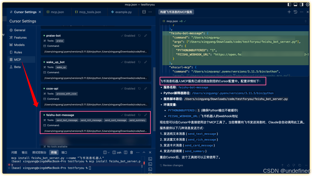Screen dimensions: 312x176
Task: Toggle the praise-bot Enabled state
Action: coord(128,36)
